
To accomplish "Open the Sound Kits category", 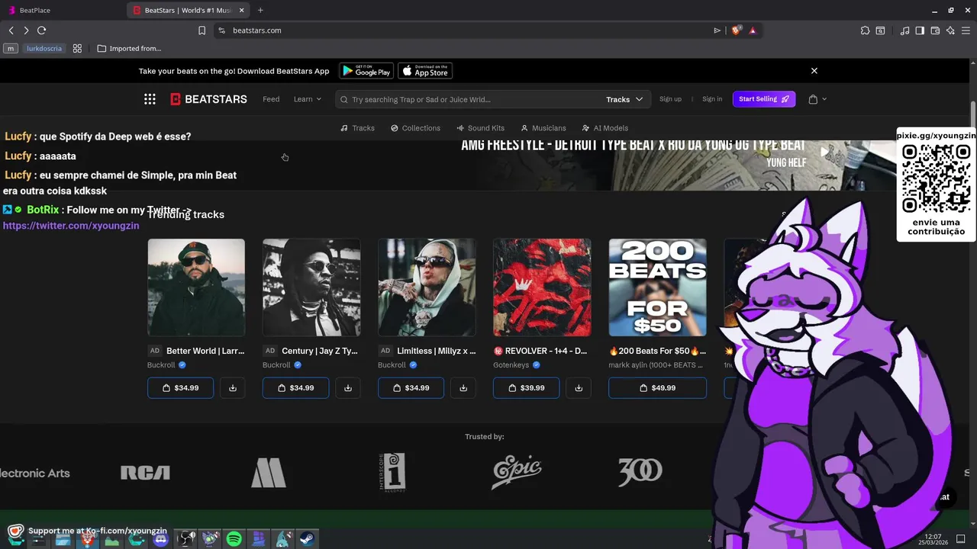I will [x=480, y=128].
